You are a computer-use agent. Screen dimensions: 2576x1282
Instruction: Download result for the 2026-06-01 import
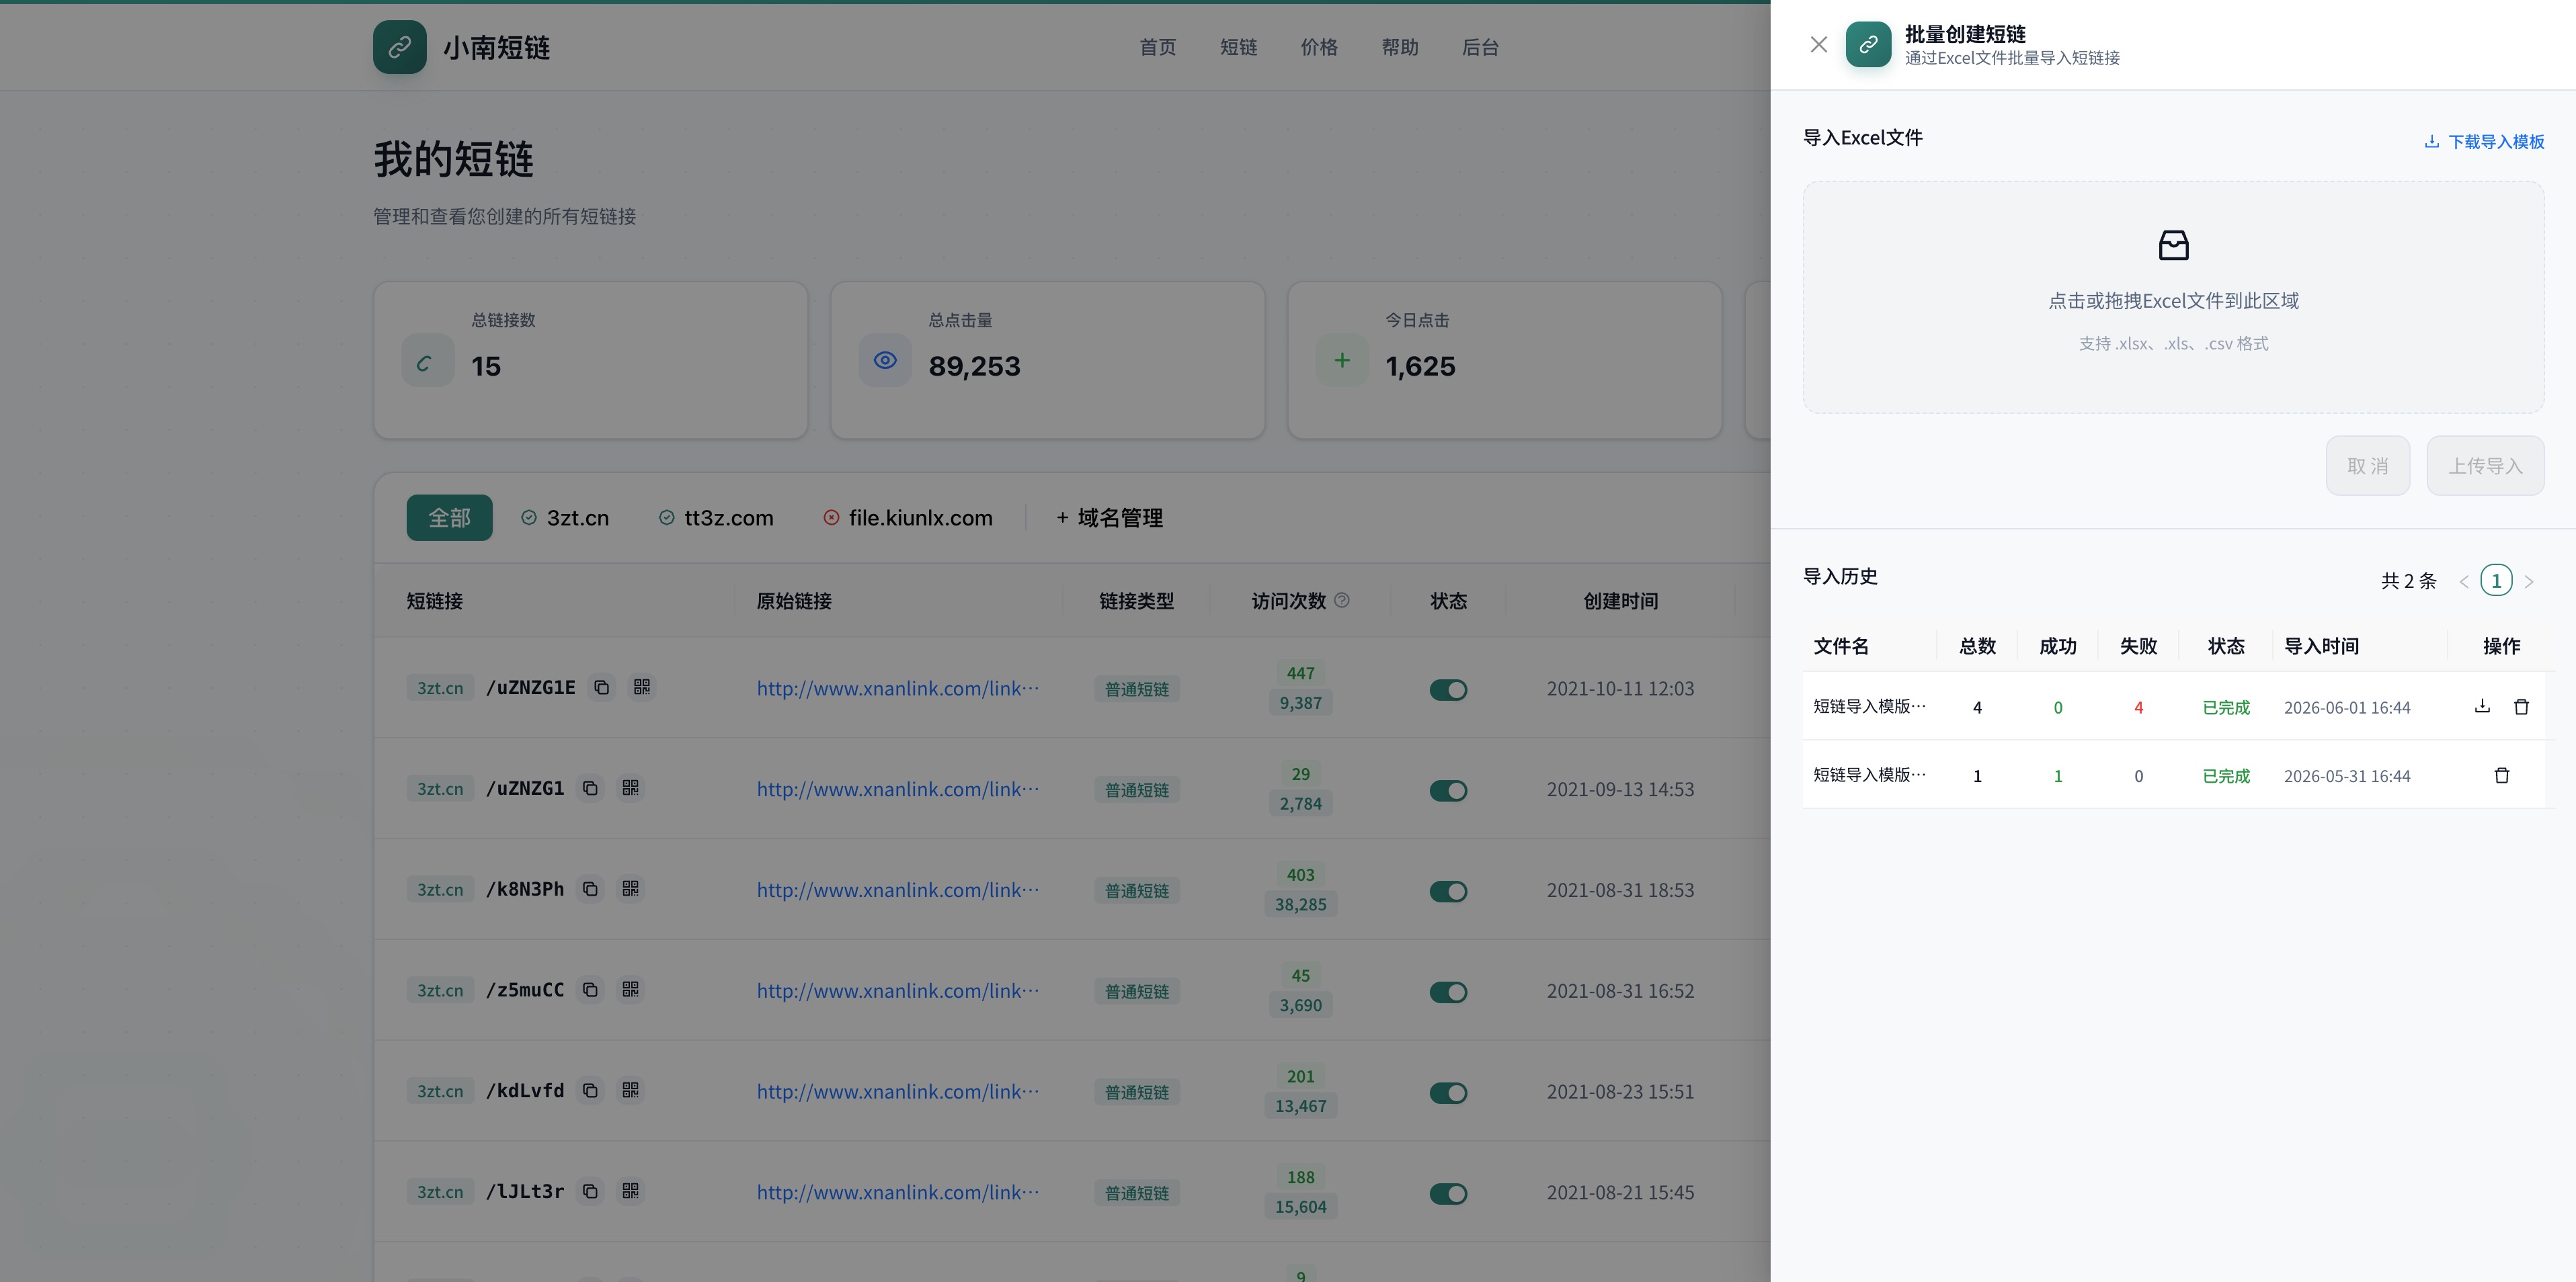coord(2482,706)
